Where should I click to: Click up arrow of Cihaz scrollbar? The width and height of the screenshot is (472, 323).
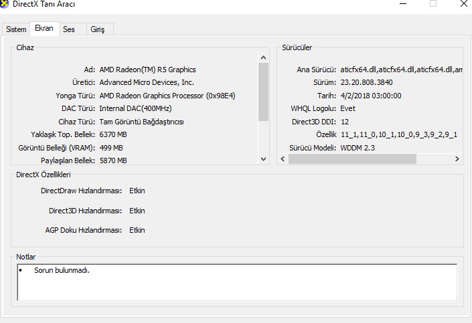click(x=263, y=58)
